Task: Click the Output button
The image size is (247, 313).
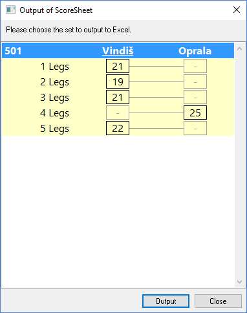Action: coord(166,301)
